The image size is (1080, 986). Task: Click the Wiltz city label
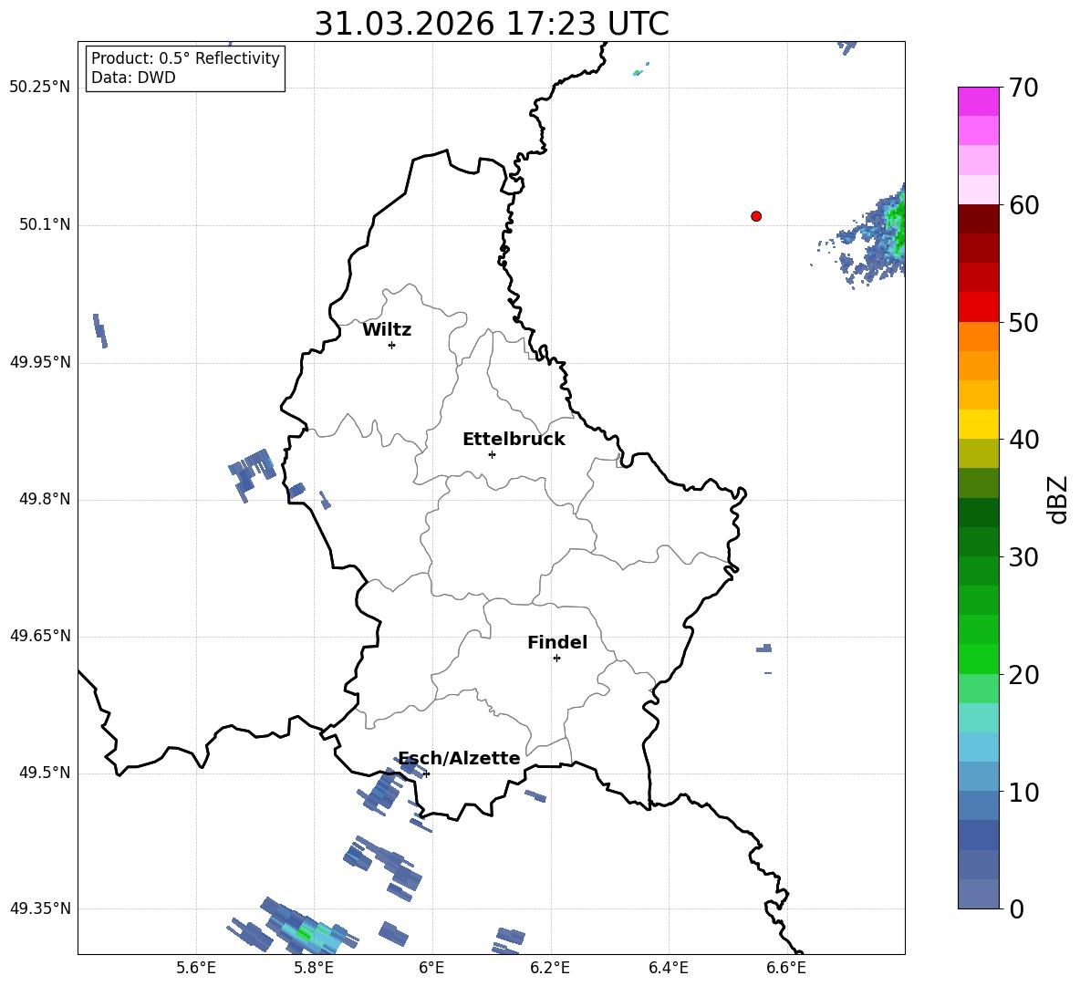tap(387, 330)
